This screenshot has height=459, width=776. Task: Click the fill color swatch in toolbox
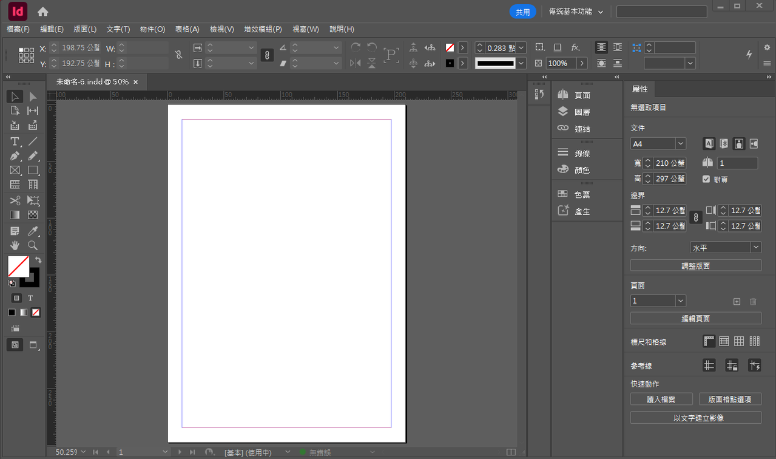(18, 266)
